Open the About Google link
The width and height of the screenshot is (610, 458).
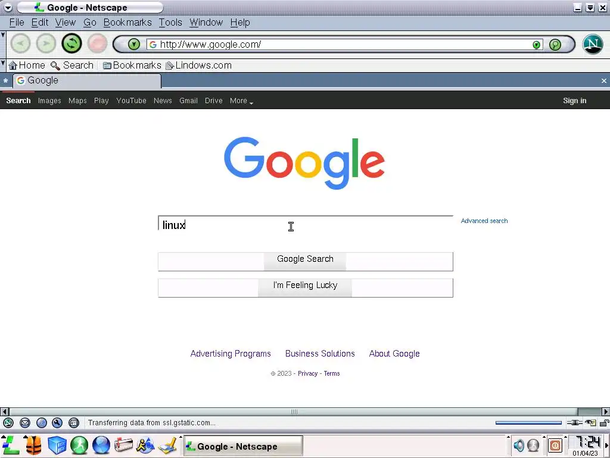(394, 354)
